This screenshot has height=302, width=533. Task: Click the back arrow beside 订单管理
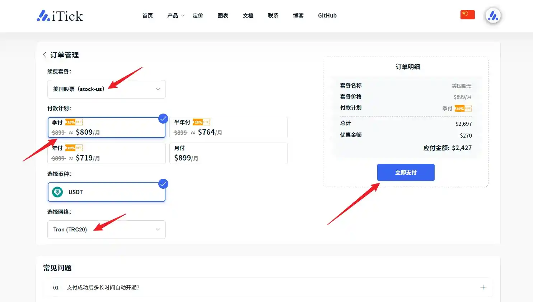45,55
